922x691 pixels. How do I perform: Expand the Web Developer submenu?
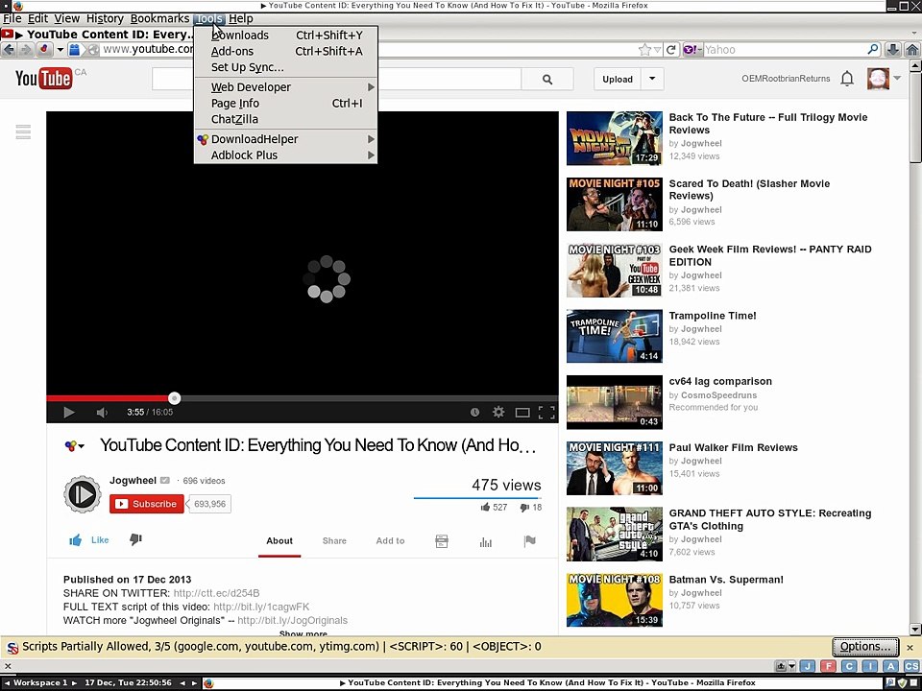point(286,87)
